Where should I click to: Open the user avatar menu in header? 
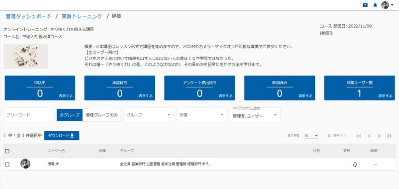coord(385,5)
